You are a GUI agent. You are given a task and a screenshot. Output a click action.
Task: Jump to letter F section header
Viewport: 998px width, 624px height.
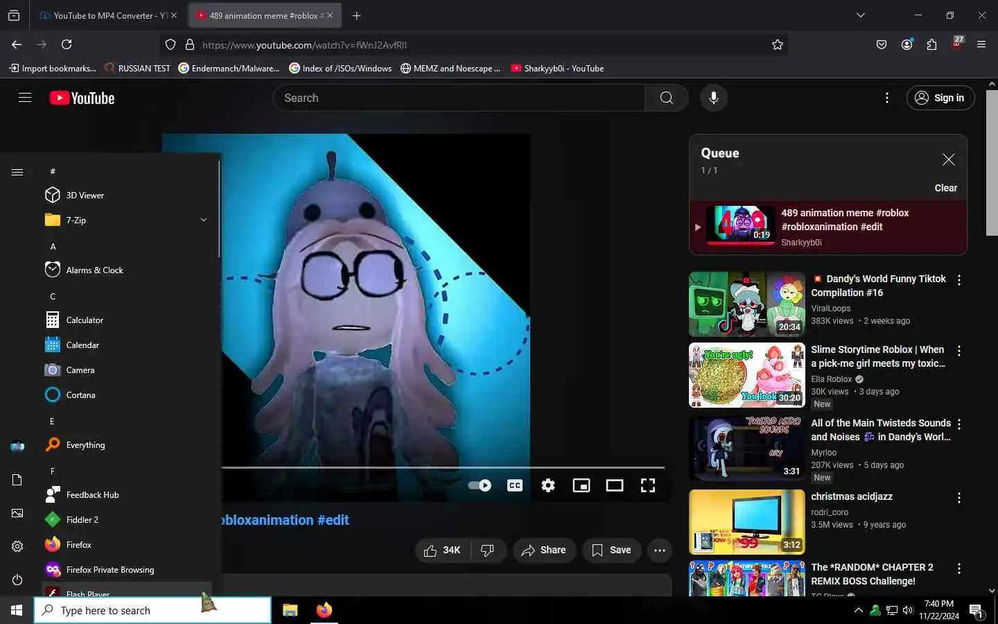point(53,471)
